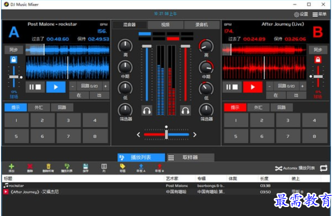Click deck B high EQ knob
Screen dimensions: 336x216
pyautogui.click(x=206, y=46)
